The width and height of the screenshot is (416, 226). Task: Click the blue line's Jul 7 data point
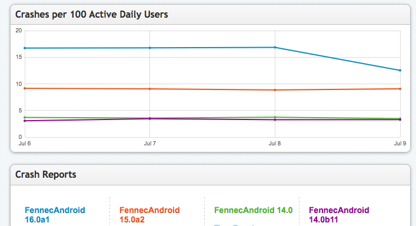click(150, 48)
